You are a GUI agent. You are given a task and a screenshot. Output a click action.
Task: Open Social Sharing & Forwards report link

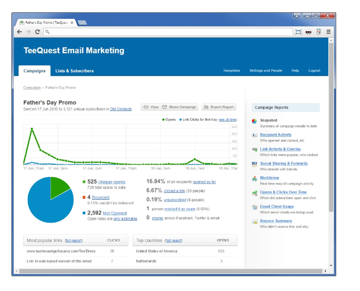pos(284,163)
